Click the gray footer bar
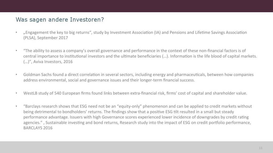 (133, 147)
